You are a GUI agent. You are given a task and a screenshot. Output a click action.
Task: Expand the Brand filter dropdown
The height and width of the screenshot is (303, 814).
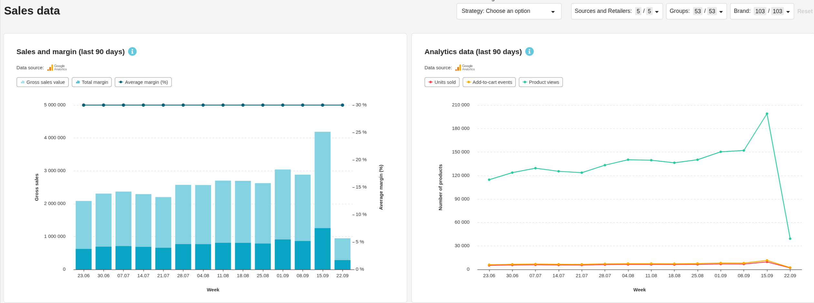[762, 11]
